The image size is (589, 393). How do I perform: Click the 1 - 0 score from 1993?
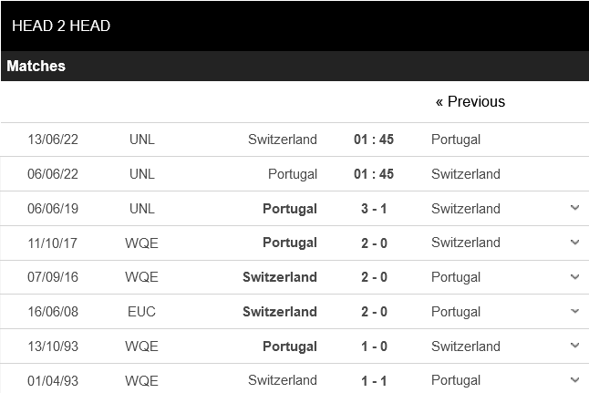pos(373,346)
